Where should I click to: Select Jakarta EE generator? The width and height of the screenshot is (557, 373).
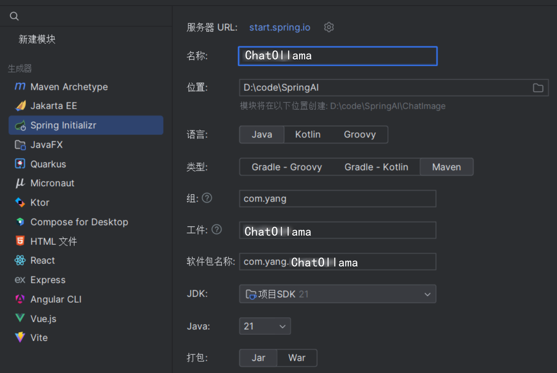(86, 106)
